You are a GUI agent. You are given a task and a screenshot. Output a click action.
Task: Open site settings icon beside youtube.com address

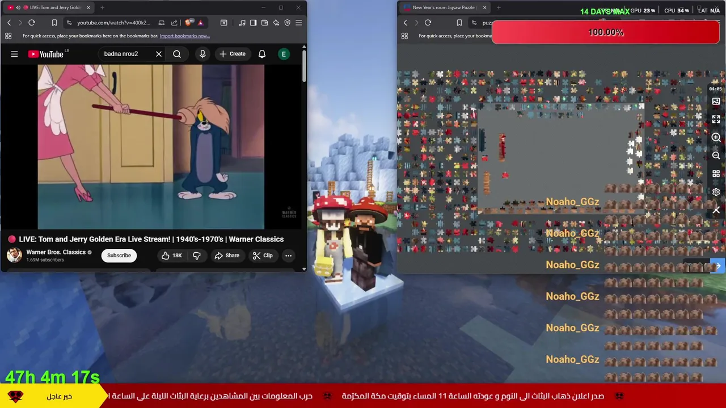click(x=69, y=23)
